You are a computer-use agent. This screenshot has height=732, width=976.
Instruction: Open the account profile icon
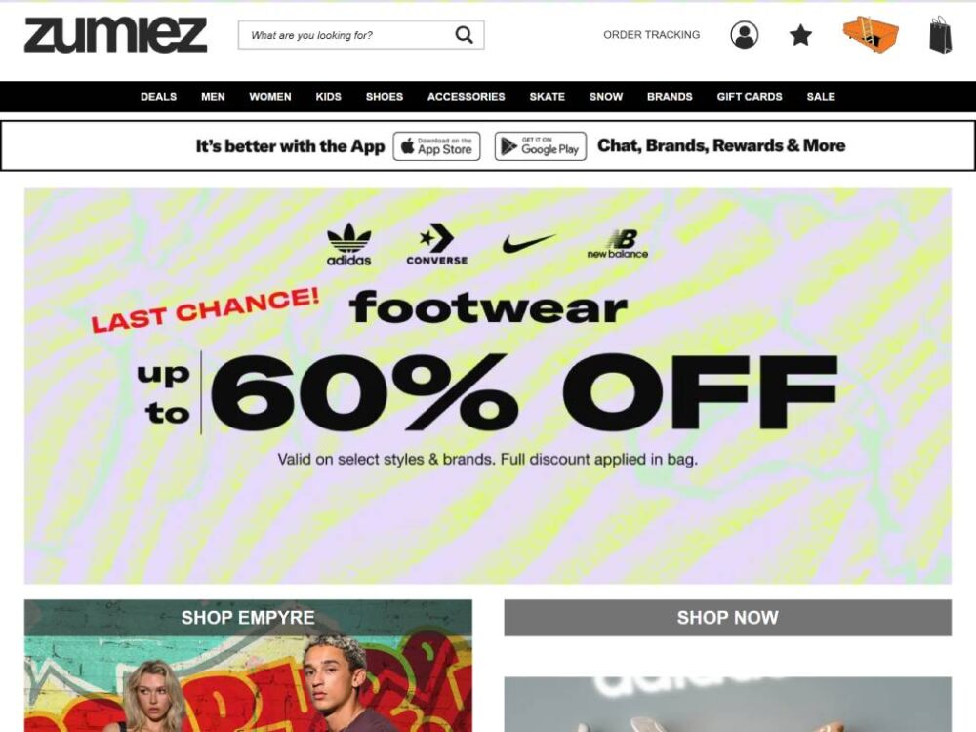(744, 35)
